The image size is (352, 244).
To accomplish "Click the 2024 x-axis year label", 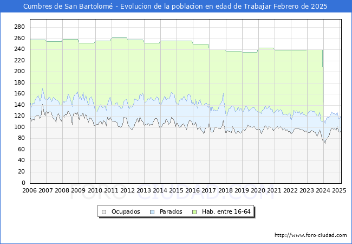I will [x=323, y=190].
